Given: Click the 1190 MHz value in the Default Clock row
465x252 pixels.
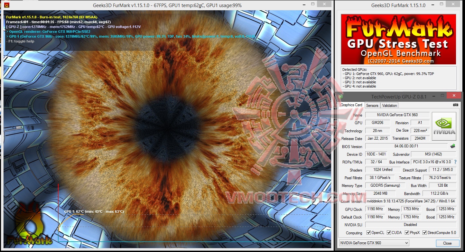Looking at the screenshot, I should tap(375, 217).
